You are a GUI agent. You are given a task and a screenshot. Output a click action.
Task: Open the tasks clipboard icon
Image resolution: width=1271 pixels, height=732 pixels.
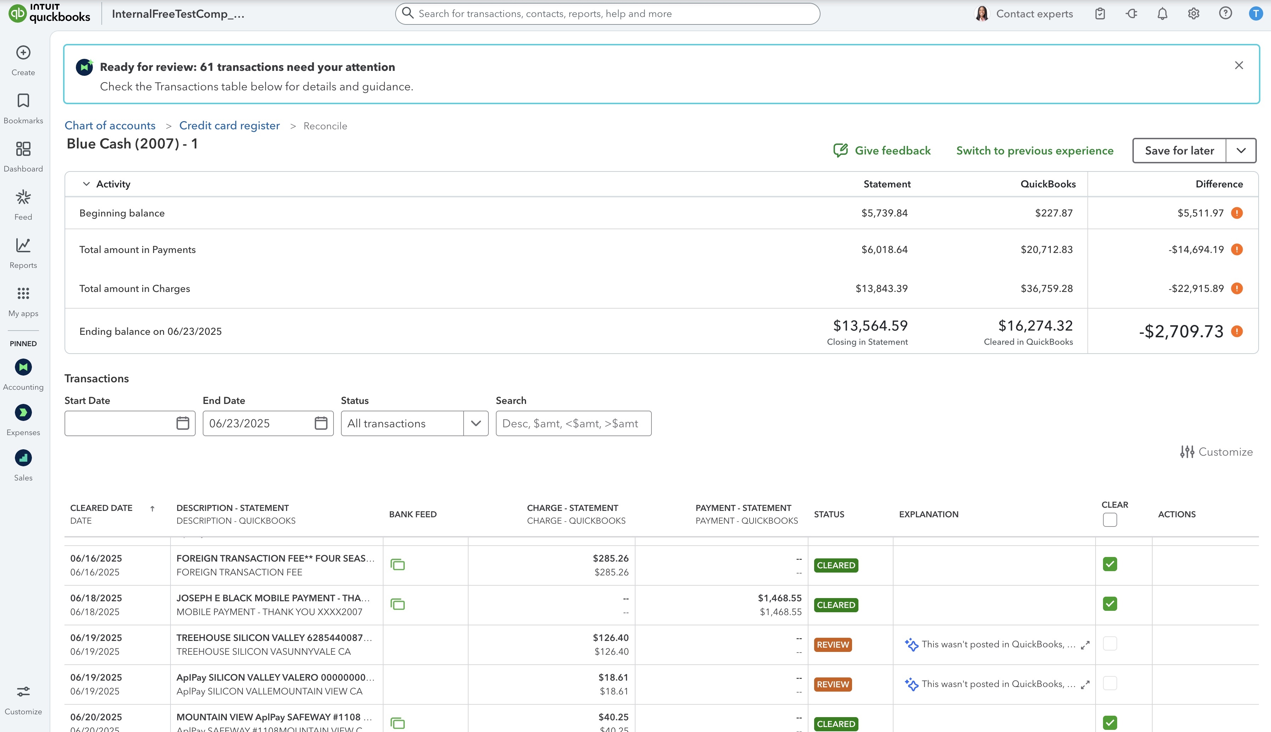[x=1100, y=13]
